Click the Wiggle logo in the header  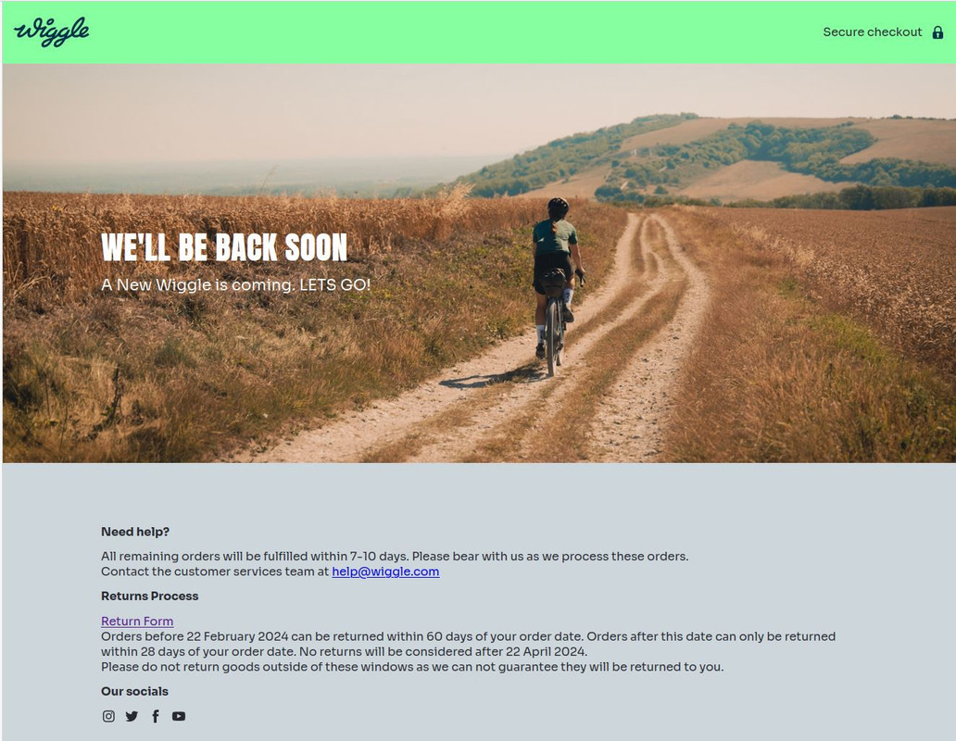(x=52, y=32)
